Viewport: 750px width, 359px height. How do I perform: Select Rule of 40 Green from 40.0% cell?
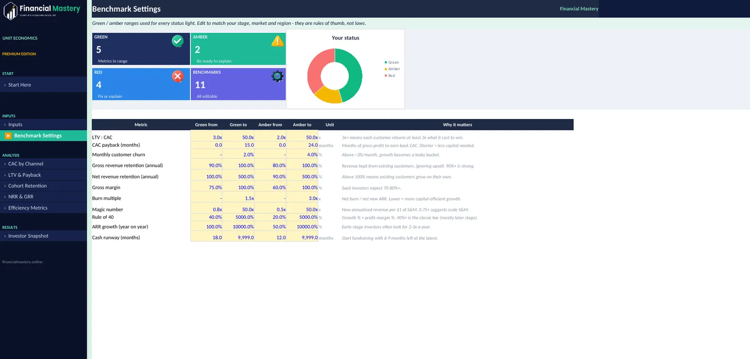(x=207, y=217)
